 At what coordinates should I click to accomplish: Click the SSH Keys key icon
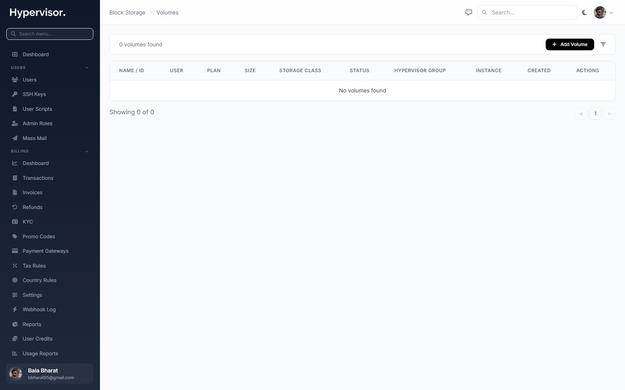(x=15, y=94)
